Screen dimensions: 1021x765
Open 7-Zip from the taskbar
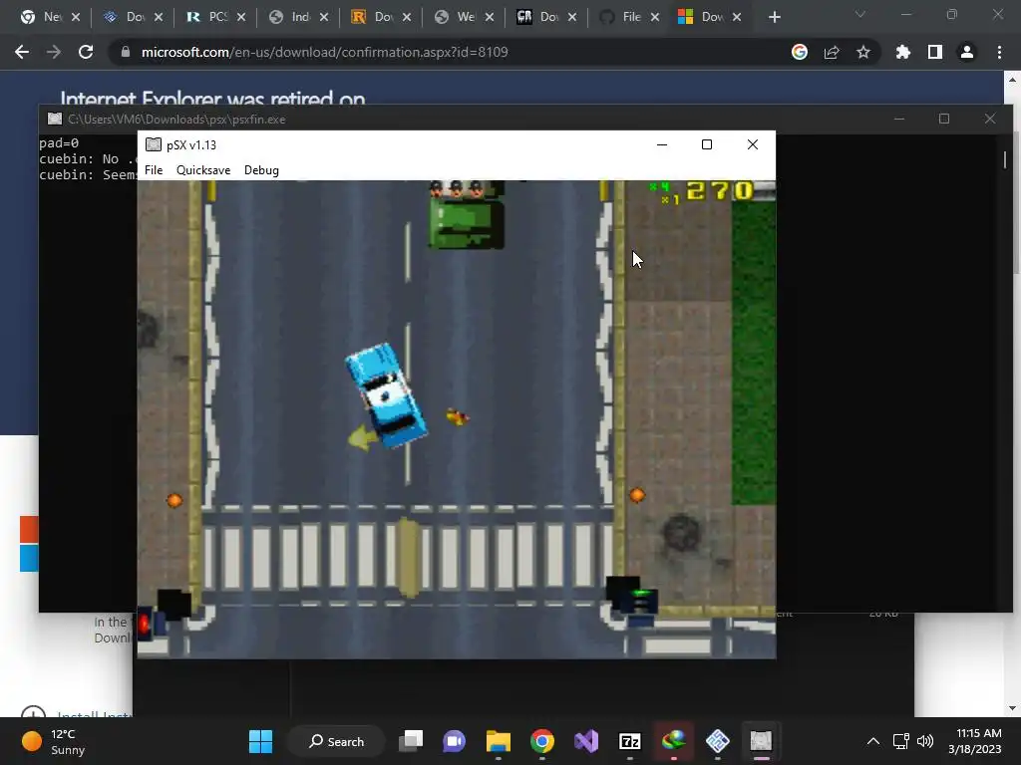630,741
